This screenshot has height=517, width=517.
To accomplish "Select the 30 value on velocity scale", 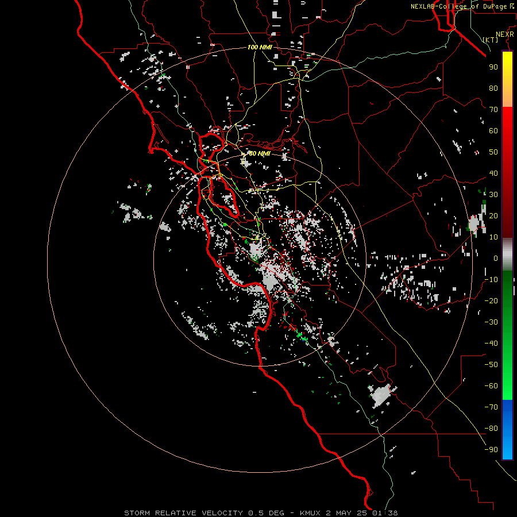I will (493, 195).
